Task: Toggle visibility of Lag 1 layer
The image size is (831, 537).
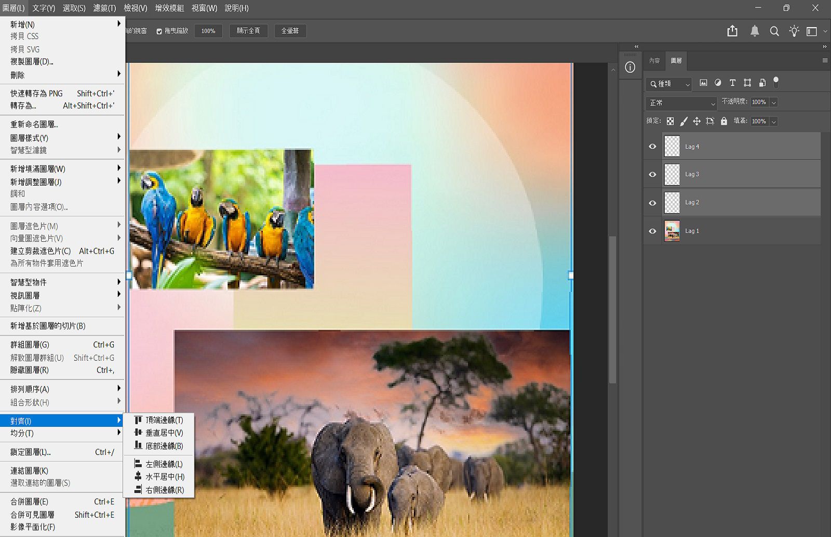Action: [x=652, y=231]
